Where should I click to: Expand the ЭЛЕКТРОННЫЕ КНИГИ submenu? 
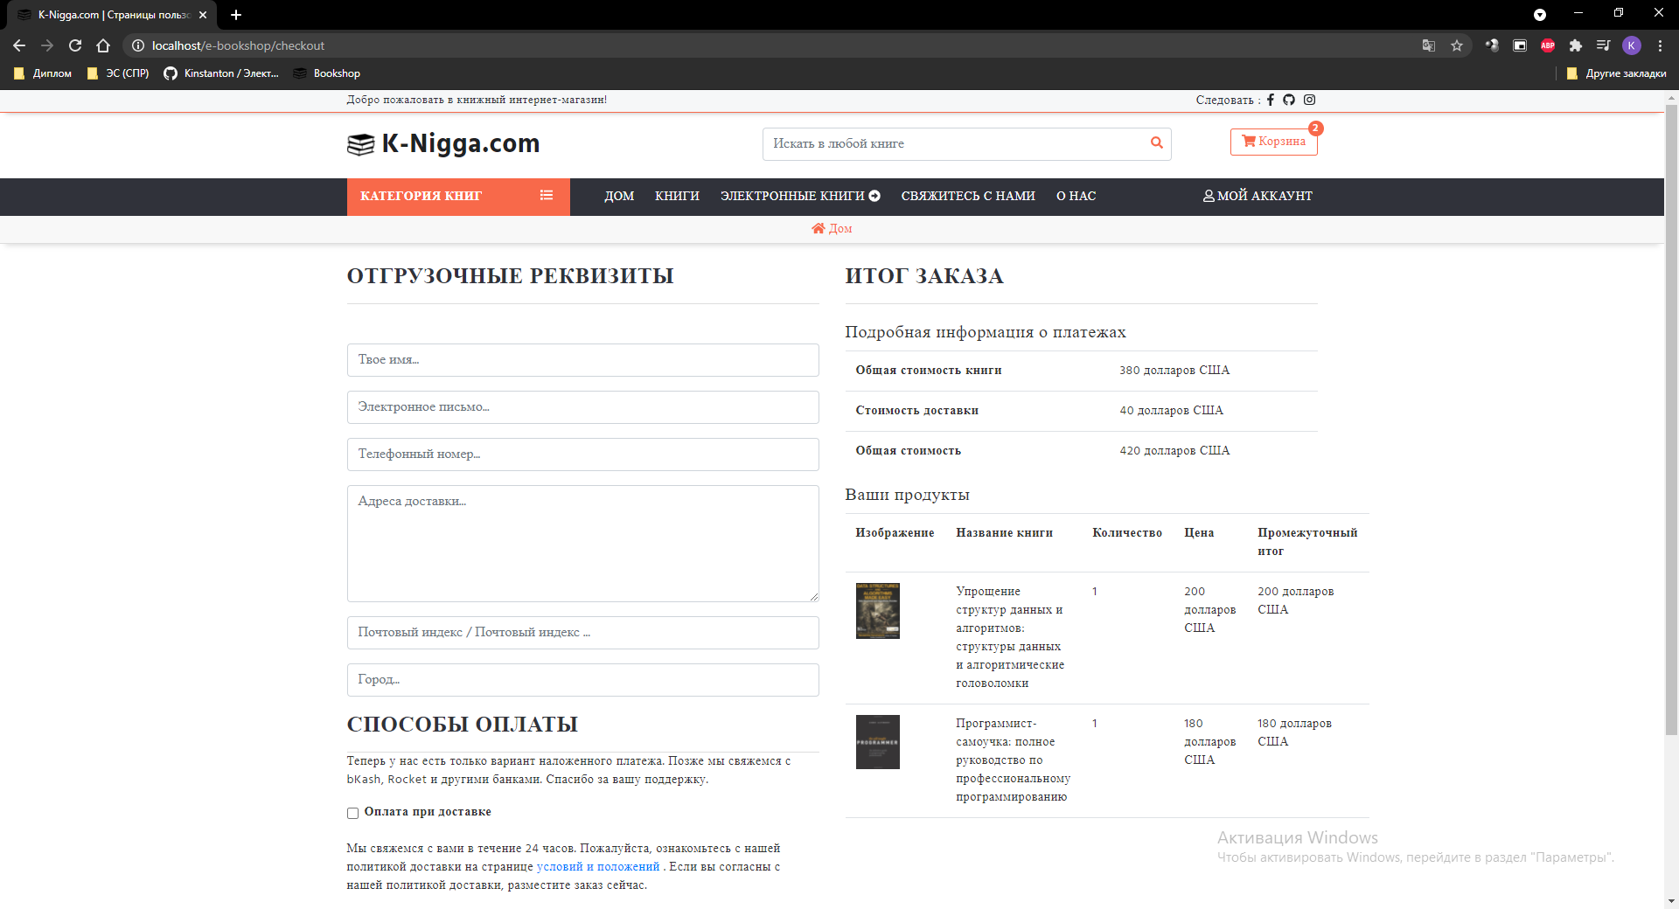point(800,197)
